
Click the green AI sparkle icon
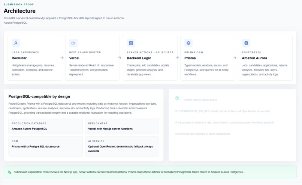pos(177,98)
